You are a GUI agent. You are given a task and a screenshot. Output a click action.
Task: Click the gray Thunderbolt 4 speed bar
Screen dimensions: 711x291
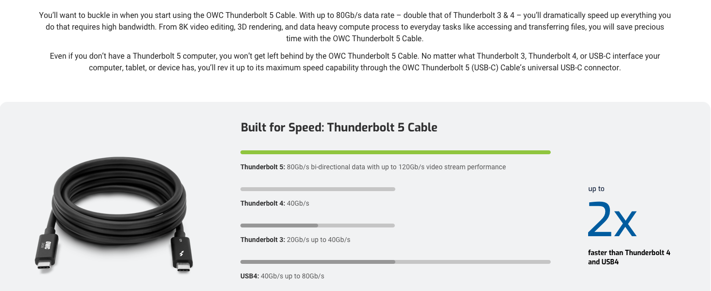[318, 189]
